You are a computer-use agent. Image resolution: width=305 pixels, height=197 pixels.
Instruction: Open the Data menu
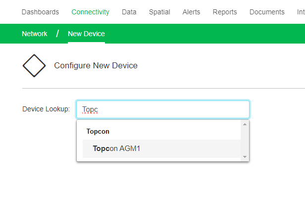(x=129, y=12)
